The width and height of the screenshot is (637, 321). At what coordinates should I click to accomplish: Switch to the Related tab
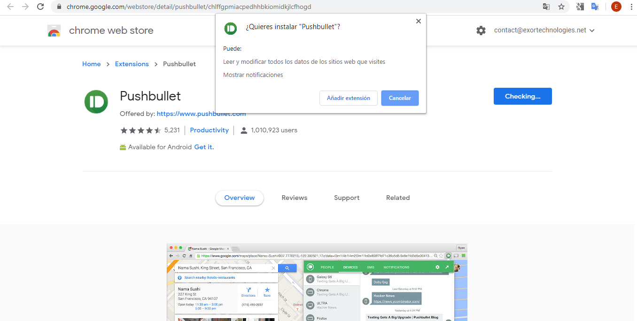[398, 198]
